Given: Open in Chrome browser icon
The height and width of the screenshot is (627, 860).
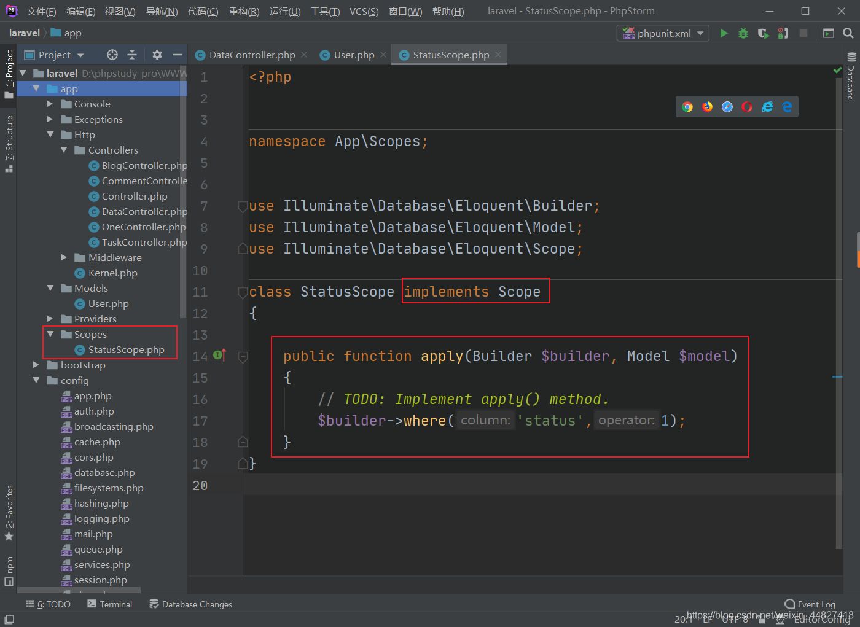Looking at the screenshot, I should click(687, 107).
